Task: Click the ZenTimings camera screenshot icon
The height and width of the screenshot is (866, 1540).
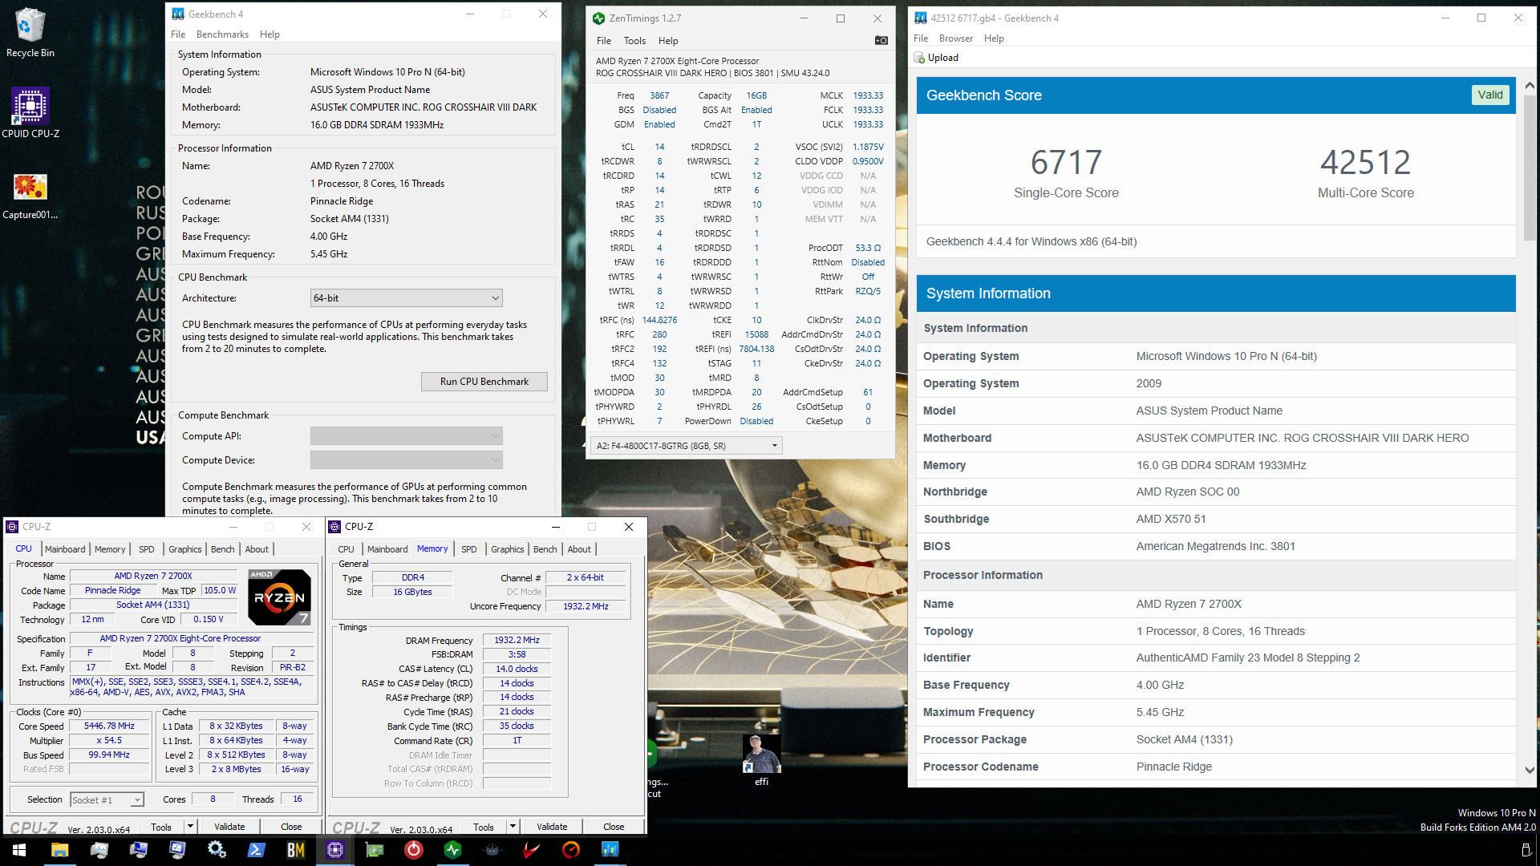Action: point(881,40)
